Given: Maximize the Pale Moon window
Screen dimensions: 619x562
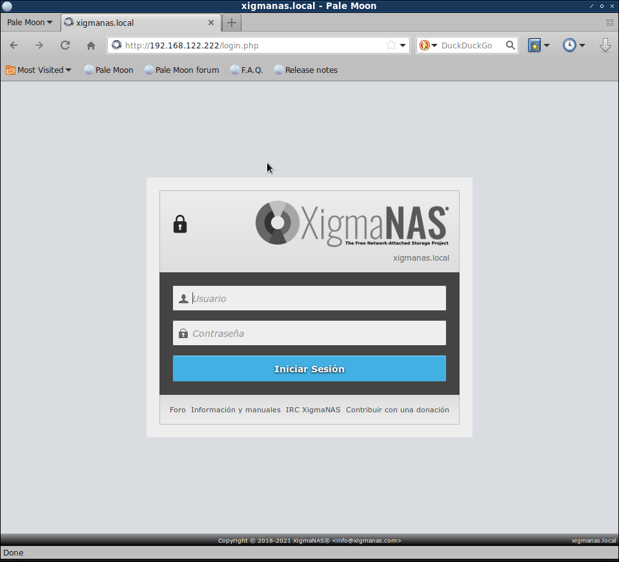Looking at the screenshot, I should 602,6.
